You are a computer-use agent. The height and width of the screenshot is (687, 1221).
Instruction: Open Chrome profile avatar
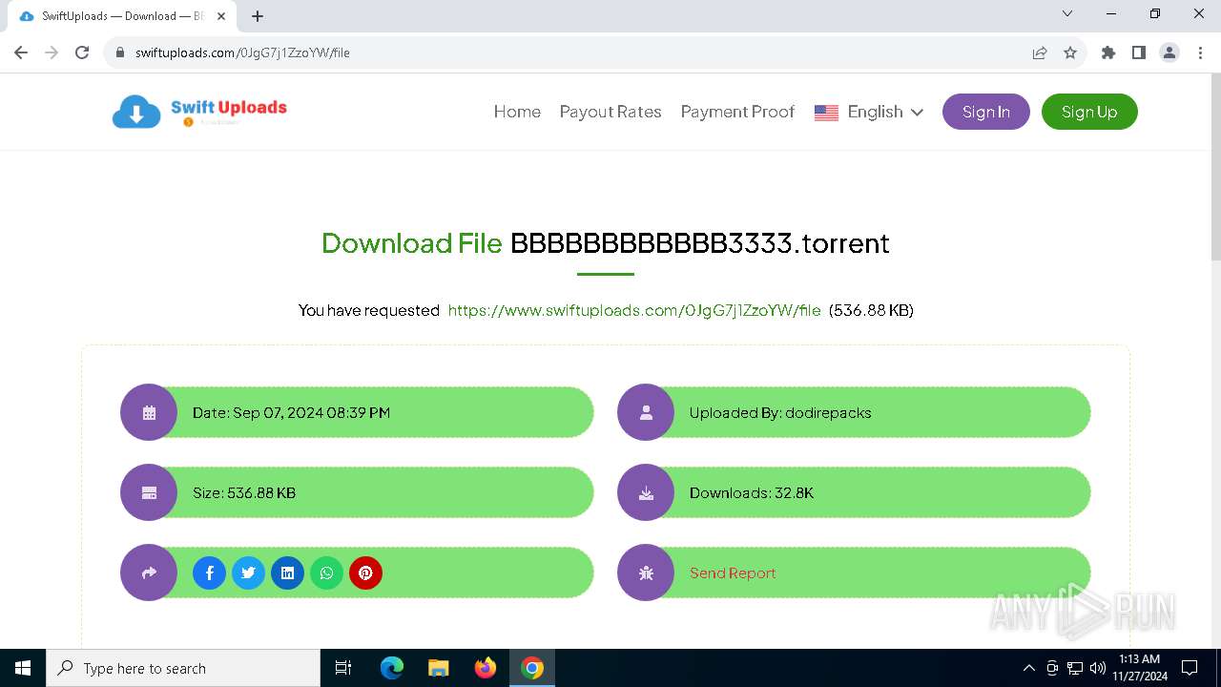tap(1169, 52)
